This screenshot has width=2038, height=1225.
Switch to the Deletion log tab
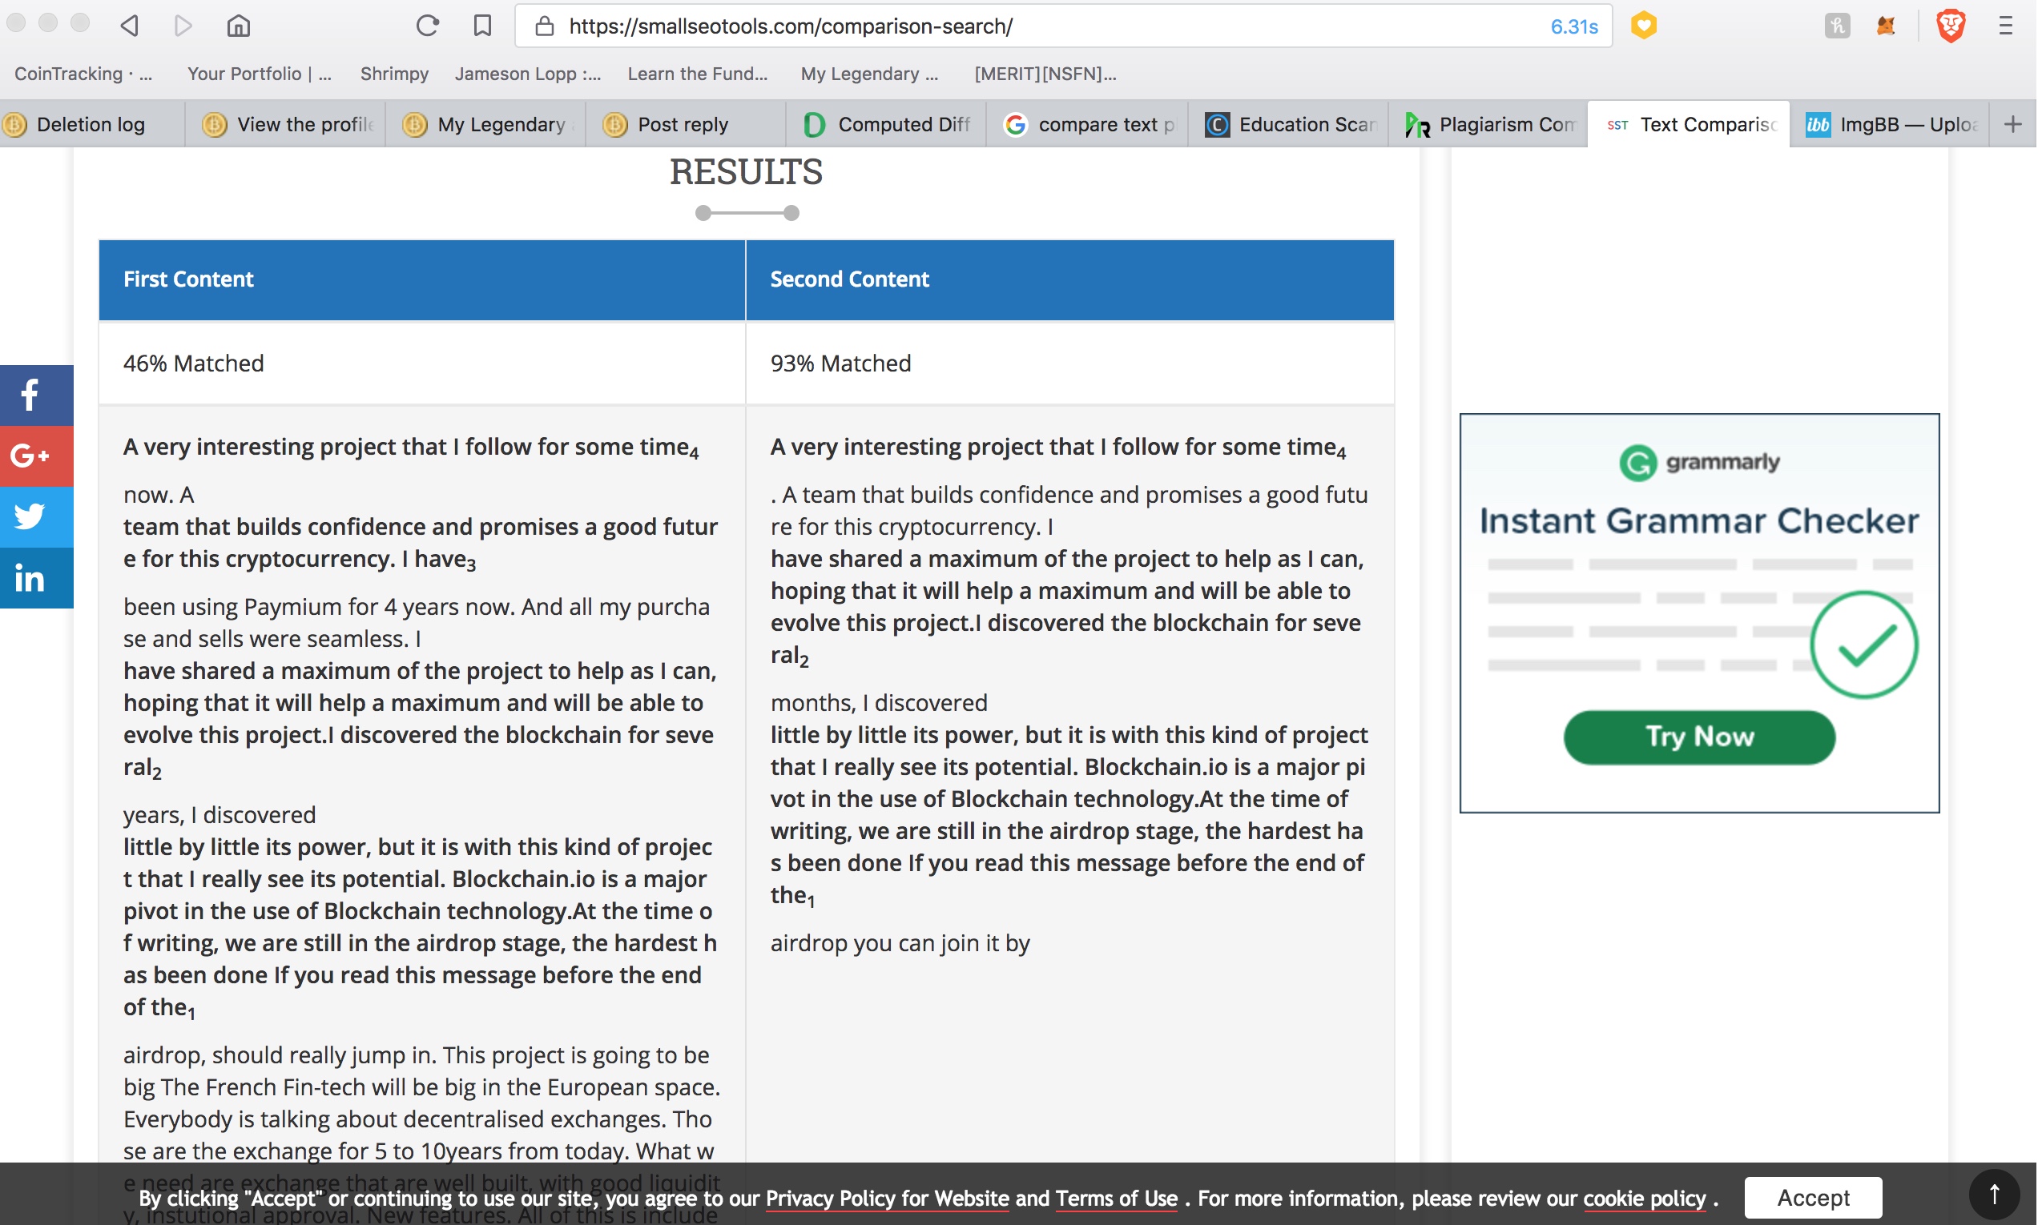pos(91,124)
